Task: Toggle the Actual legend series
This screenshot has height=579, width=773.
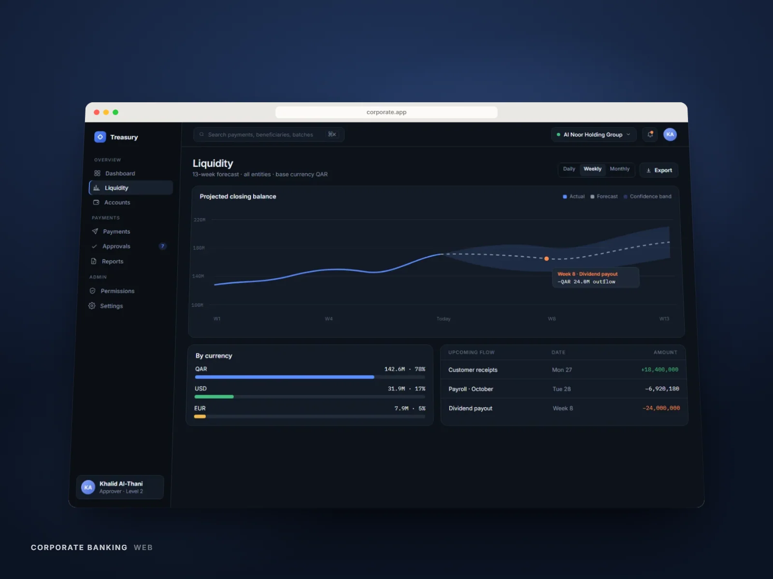Action: [x=574, y=196]
